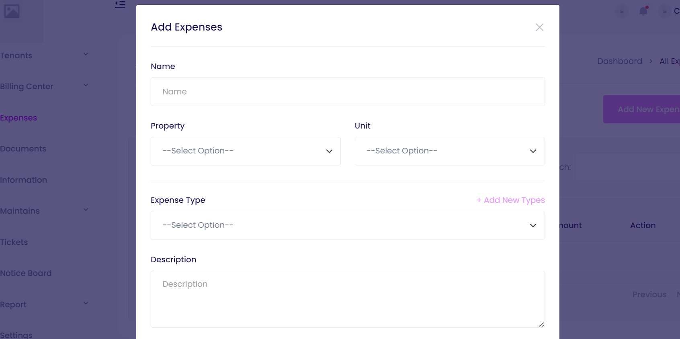Screen dimensions: 680x339
Task: Open the Expense Type dropdown
Action: point(347,225)
